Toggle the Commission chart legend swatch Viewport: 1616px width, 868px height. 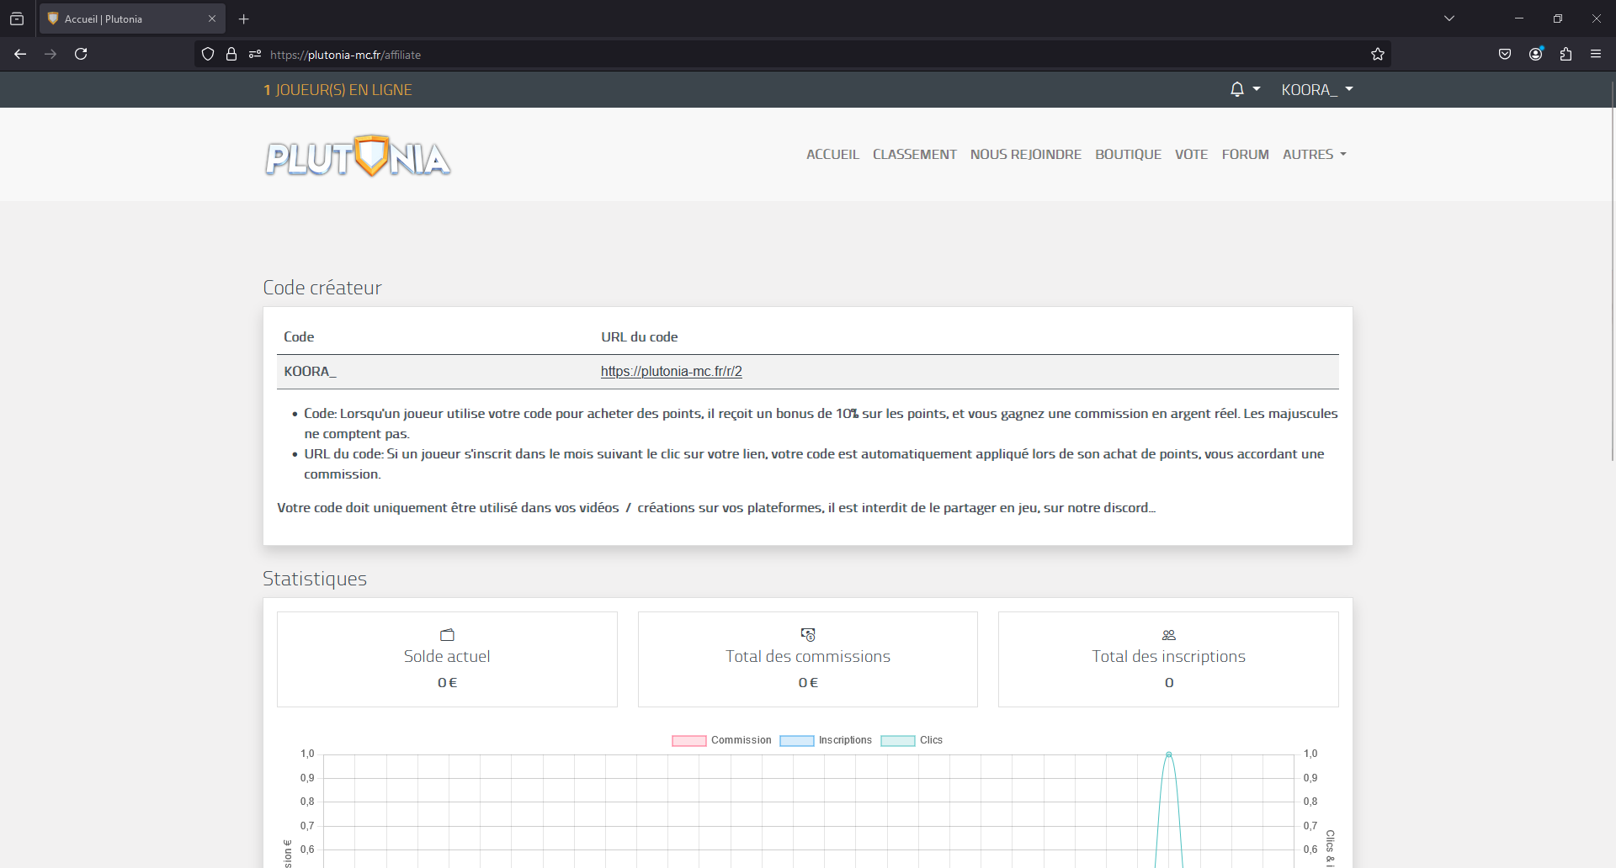688,740
